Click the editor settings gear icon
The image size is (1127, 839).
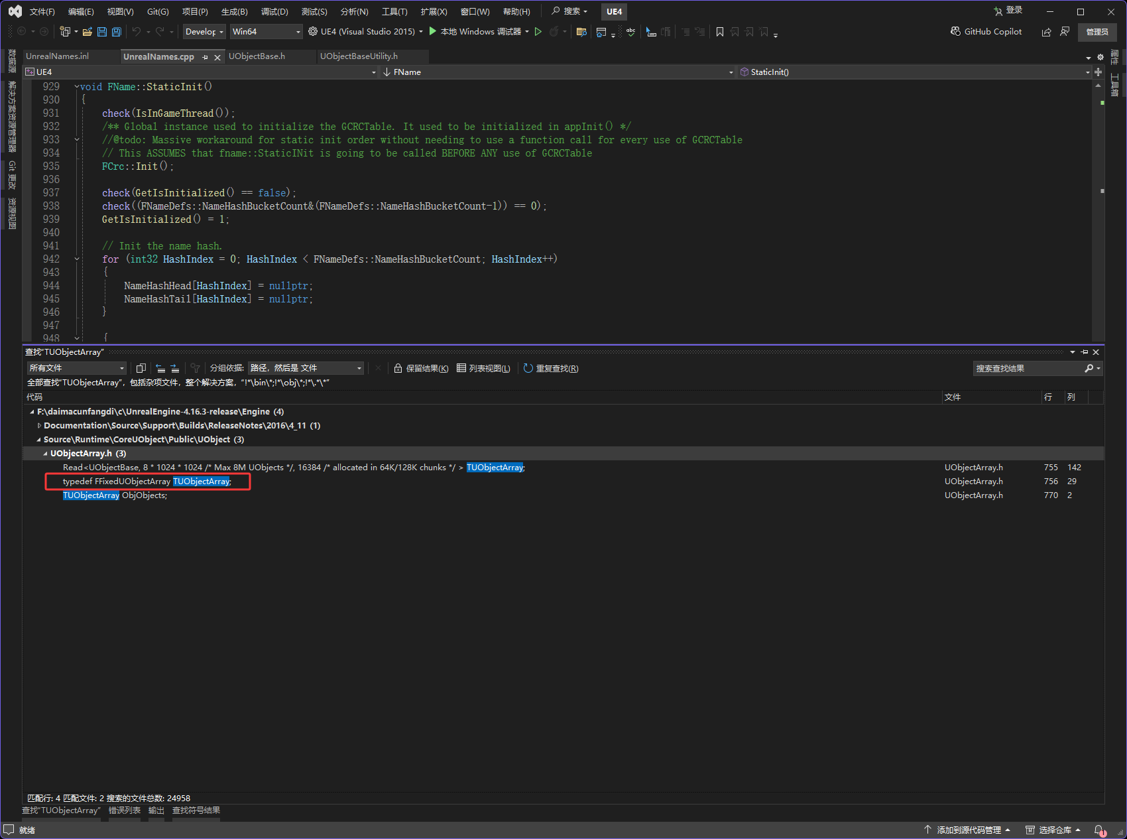tap(1100, 57)
